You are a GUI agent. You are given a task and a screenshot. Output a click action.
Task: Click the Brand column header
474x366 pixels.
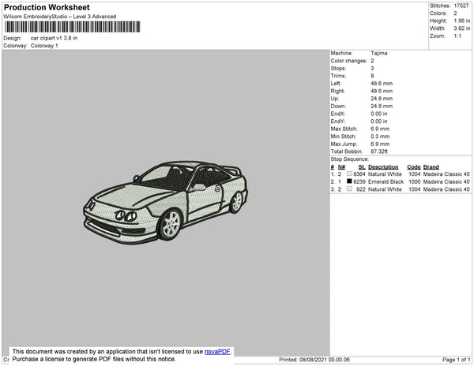click(x=431, y=167)
